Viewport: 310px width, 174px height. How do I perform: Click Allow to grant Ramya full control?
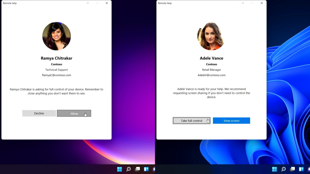coord(74,113)
